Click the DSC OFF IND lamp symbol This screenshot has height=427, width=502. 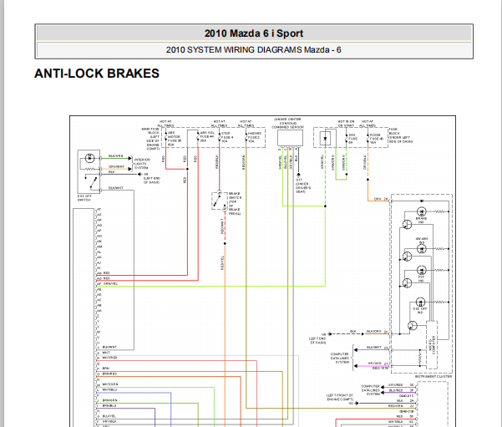click(x=420, y=302)
